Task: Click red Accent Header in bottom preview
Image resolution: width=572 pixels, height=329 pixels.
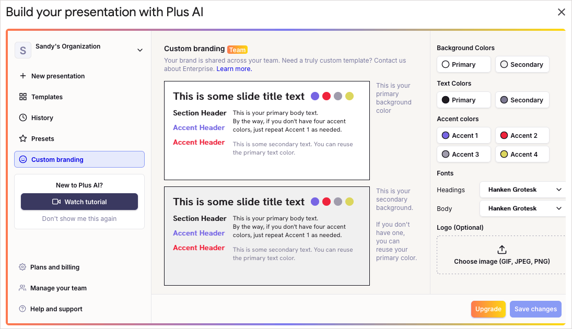Action: click(199, 248)
